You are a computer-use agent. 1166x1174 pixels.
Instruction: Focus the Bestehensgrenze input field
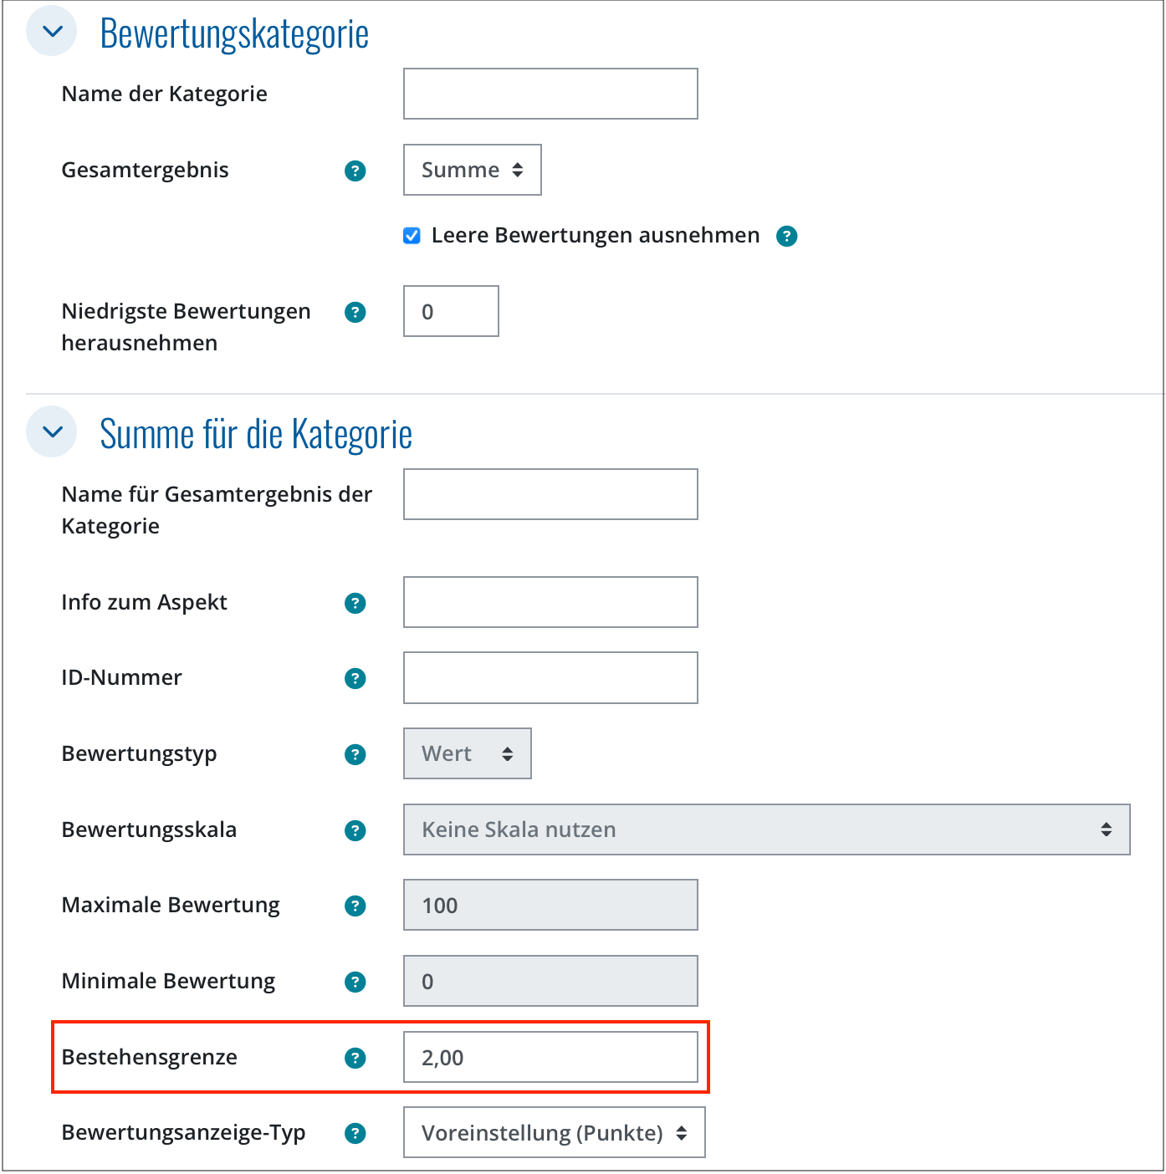point(550,1057)
